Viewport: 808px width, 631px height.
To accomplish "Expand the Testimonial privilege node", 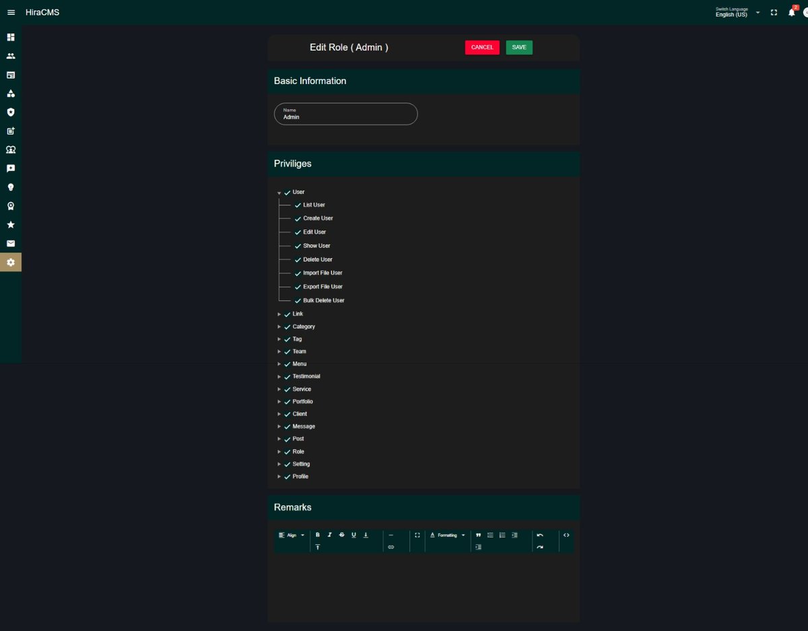I will pos(279,376).
